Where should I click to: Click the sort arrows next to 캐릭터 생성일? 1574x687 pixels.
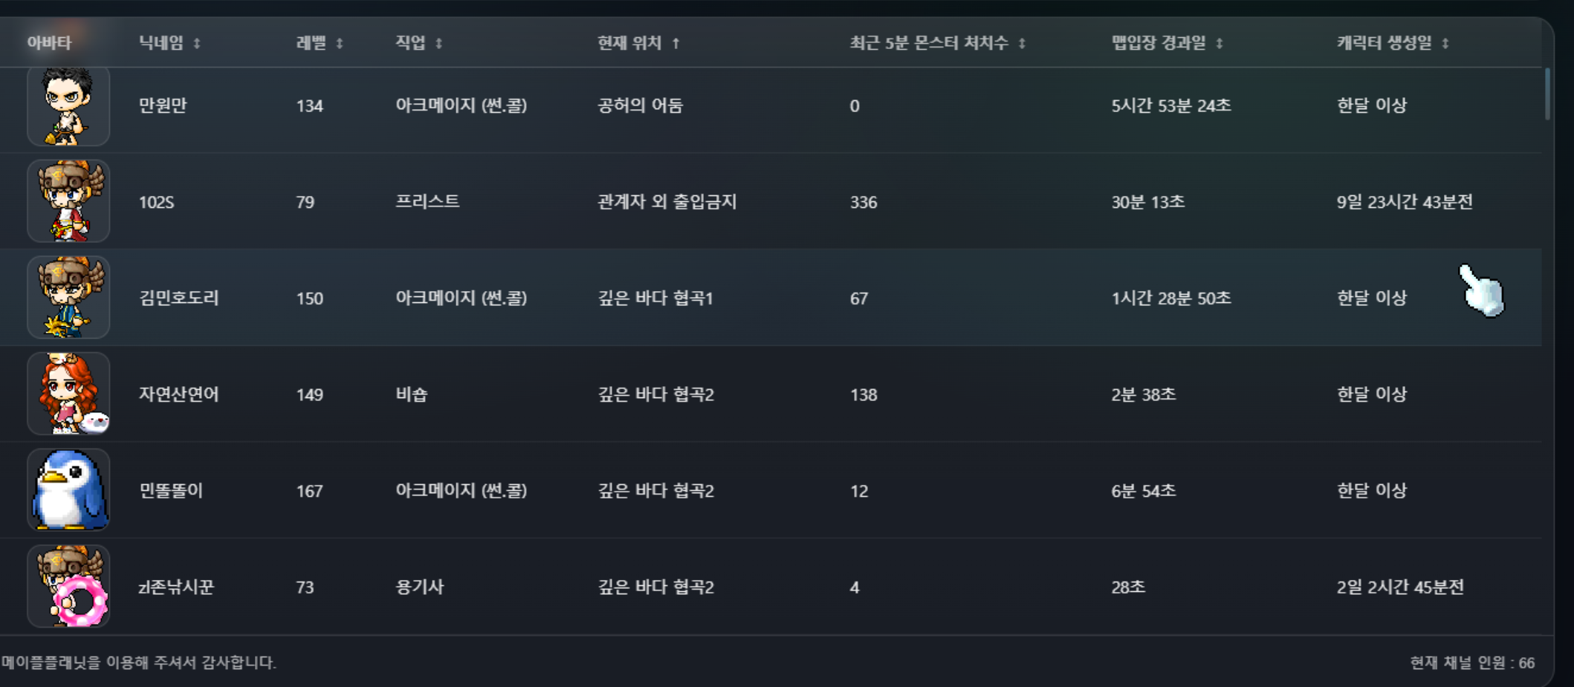tap(1445, 44)
